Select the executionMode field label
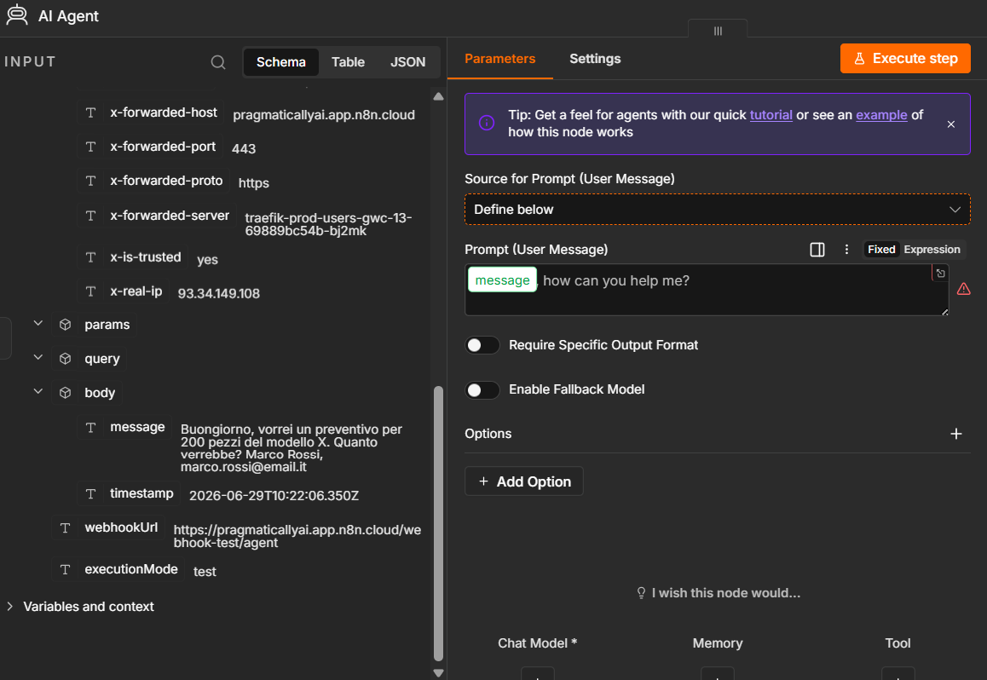987x680 pixels. click(131, 568)
